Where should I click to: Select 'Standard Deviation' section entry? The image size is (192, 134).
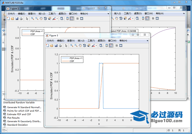pos(16,125)
